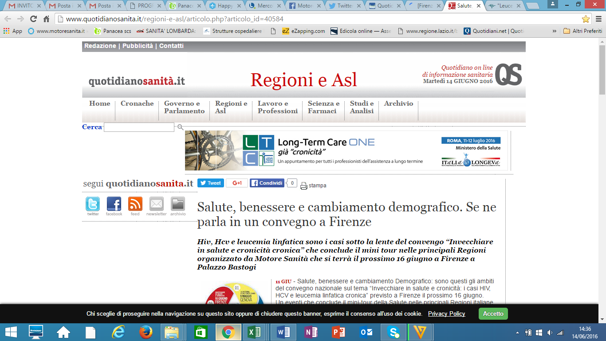Open the Governo e Parlamento section
Viewport: 606px width, 341px height.
184,107
